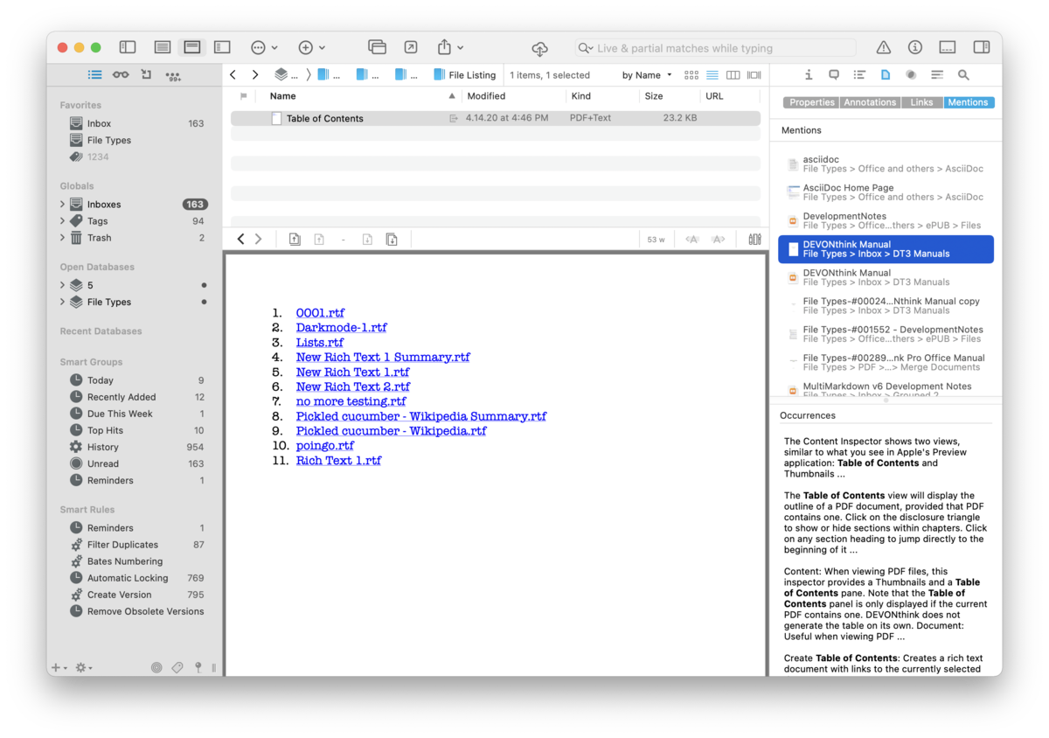Open the Share dropdown in the toolbar
1049x738 pixels.
coord(450,47)
